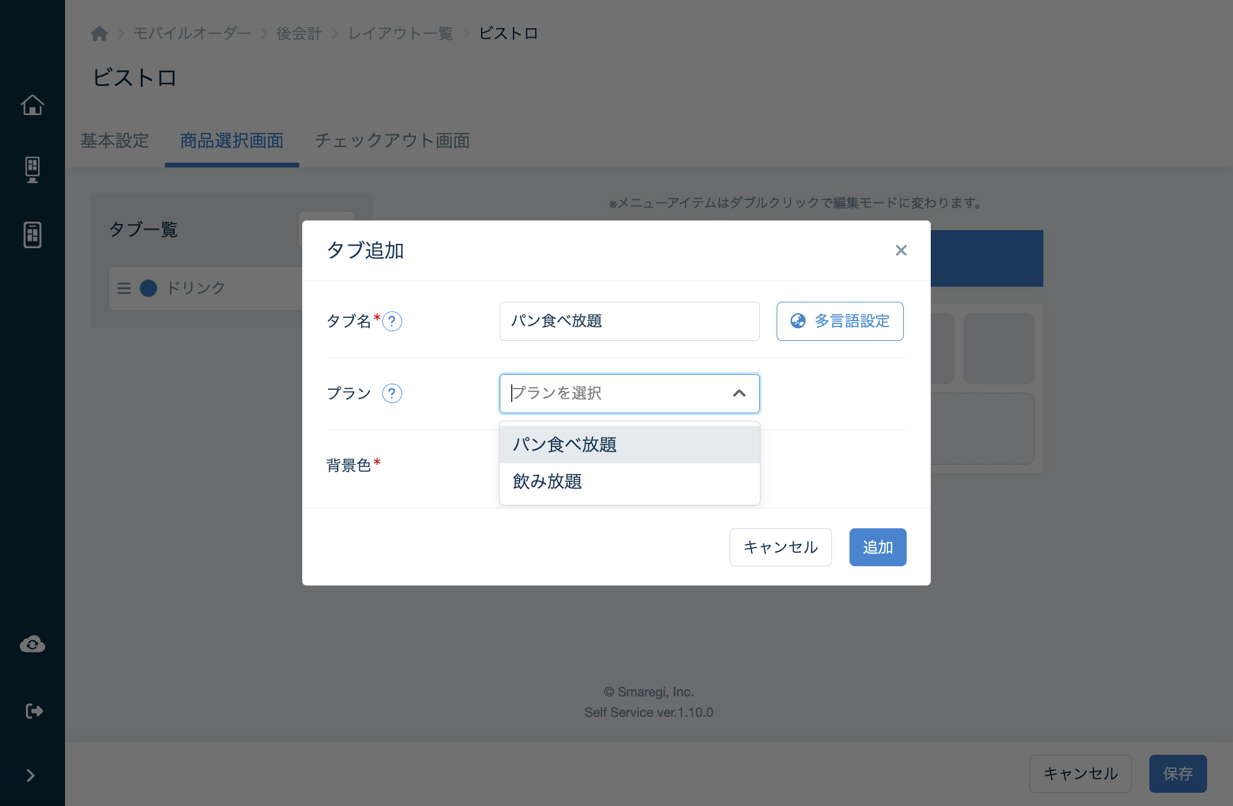The height and width of the screenshot is (806, 1233).
Task: Click the タブ名 text input field
Action: (x=629, y=321)
